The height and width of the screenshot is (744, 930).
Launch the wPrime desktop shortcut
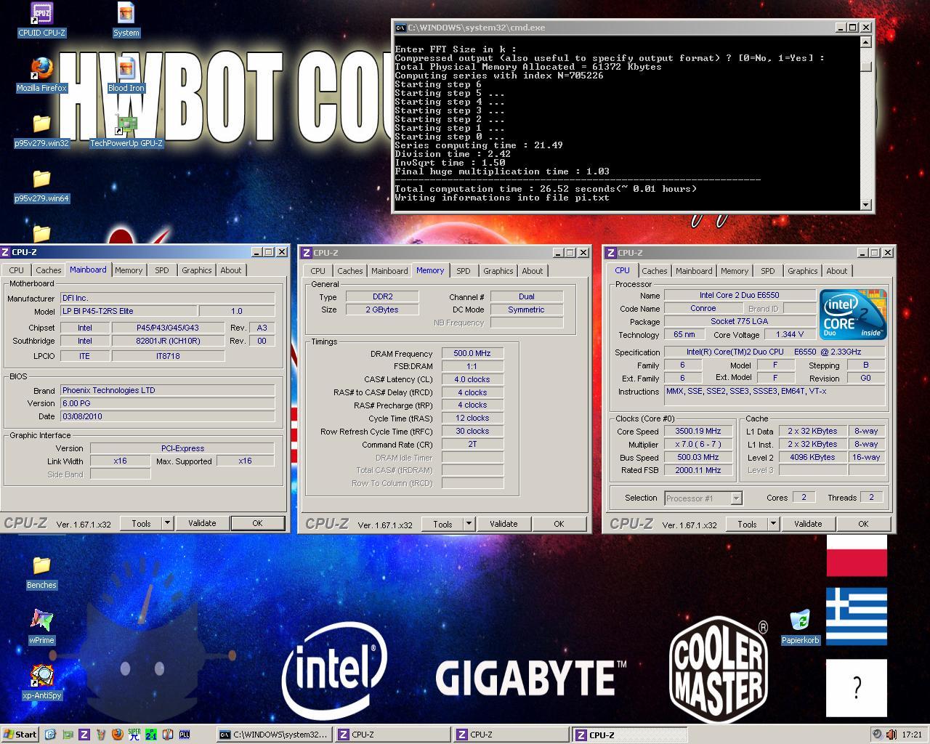pyautogui.click(x=41, y=627)
